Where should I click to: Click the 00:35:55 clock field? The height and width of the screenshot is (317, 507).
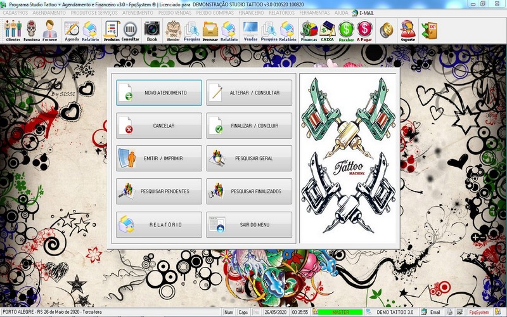(300, 312)
